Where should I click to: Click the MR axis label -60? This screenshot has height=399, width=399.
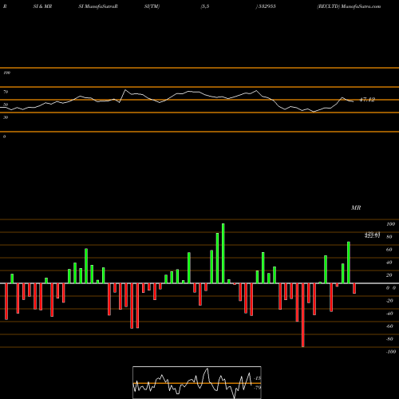point(389,326)
